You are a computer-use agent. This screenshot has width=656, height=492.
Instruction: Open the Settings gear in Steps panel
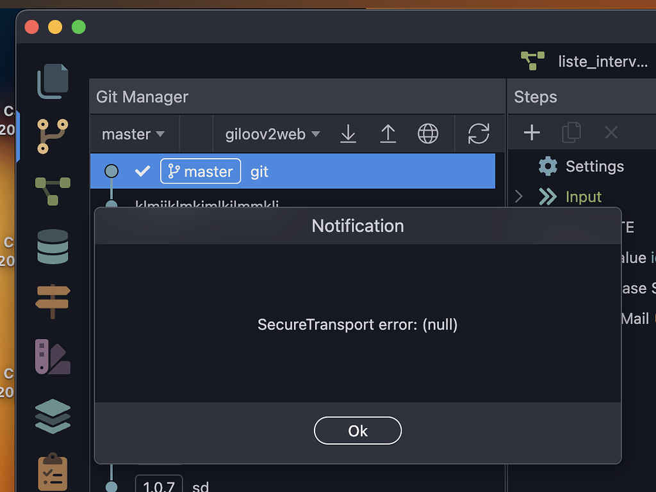tap(548, 166)
